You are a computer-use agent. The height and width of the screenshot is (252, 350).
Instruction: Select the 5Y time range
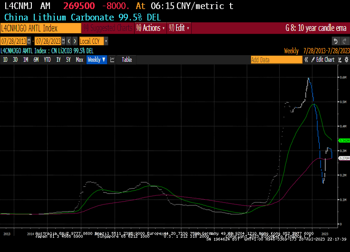[68, 59]
